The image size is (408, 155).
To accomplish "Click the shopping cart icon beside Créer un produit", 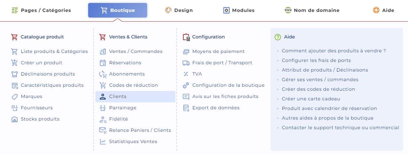I will tap(14, 63).
